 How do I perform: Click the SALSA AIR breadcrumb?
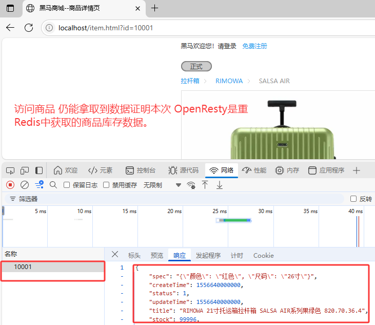(274, 81)
